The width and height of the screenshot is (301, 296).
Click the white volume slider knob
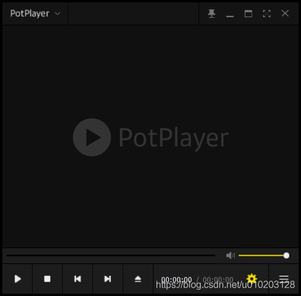(286, 255)
